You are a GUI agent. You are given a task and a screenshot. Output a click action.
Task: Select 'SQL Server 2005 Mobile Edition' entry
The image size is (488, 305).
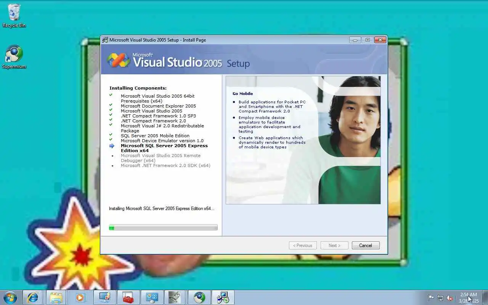point(155,136)
